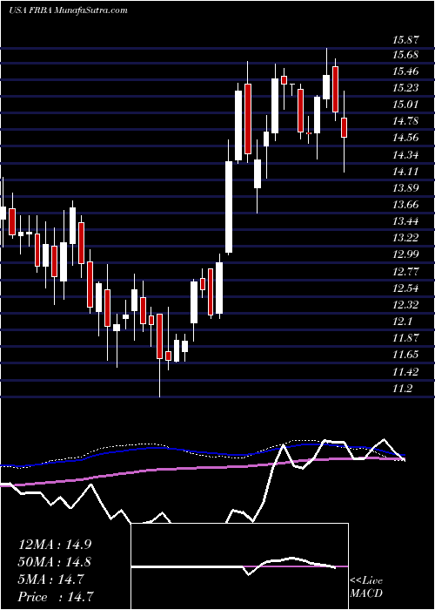
Task: Click the 14.56 price axis label
Action: pos(405,138)
